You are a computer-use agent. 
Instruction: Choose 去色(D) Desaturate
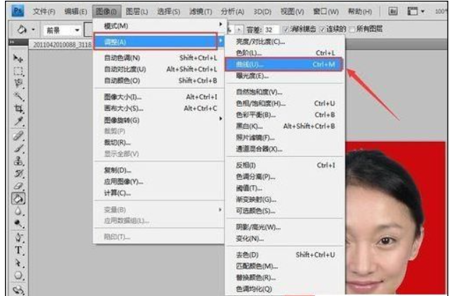coord(286,254)
